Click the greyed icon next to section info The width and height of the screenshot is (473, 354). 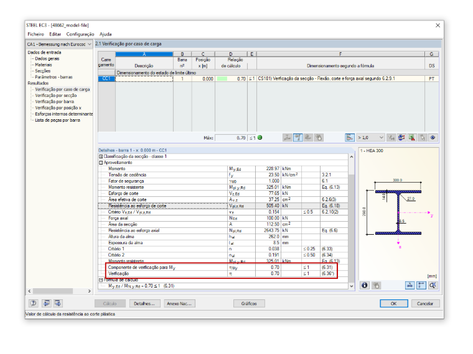pos(376,285)
